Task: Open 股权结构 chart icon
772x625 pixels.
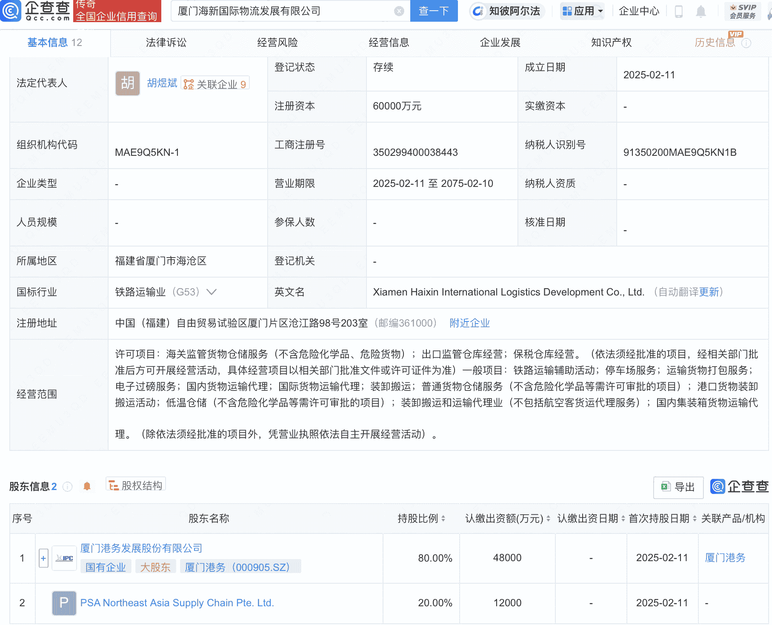Action: (x=114, y=485)
